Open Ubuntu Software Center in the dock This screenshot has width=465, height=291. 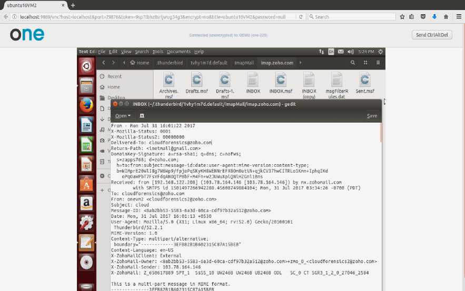86,184
